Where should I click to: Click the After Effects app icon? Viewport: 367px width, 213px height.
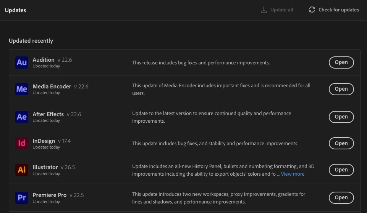(x=22, y=117)
